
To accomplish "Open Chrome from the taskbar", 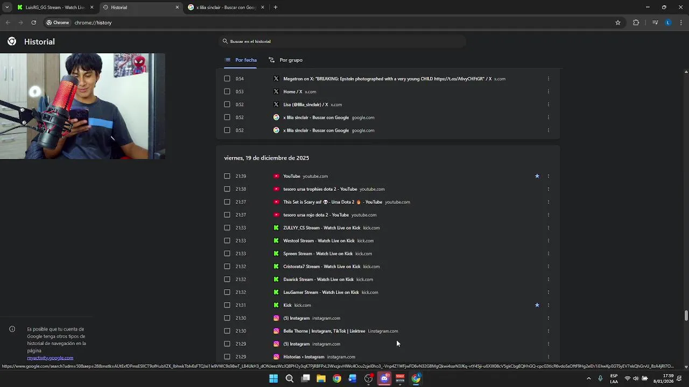I will point(336,378).
